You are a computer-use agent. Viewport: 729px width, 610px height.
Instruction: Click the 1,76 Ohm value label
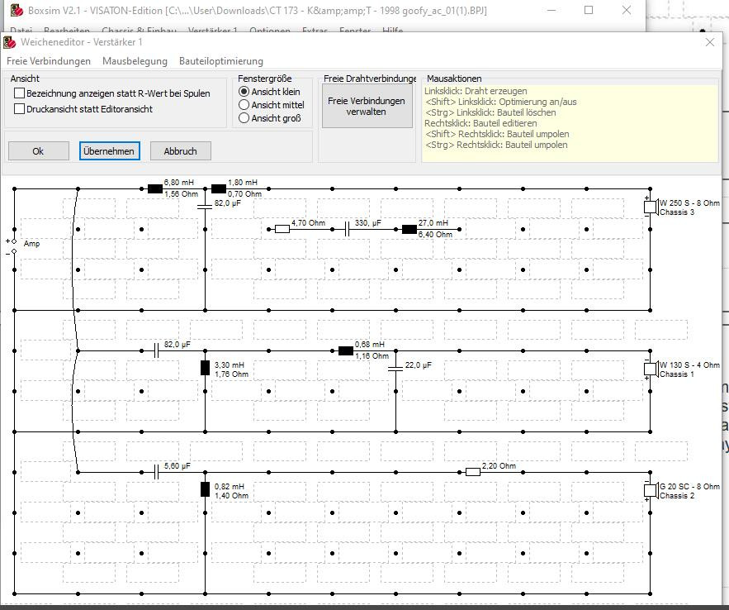(231, 374)
